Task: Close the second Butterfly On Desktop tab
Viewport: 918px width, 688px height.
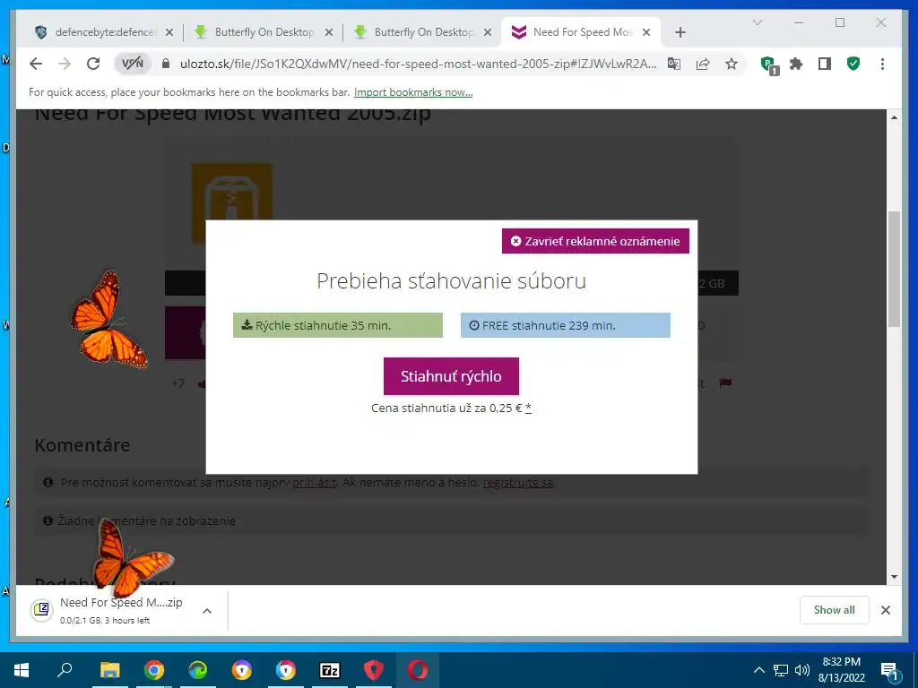Action: pos(487,32)
